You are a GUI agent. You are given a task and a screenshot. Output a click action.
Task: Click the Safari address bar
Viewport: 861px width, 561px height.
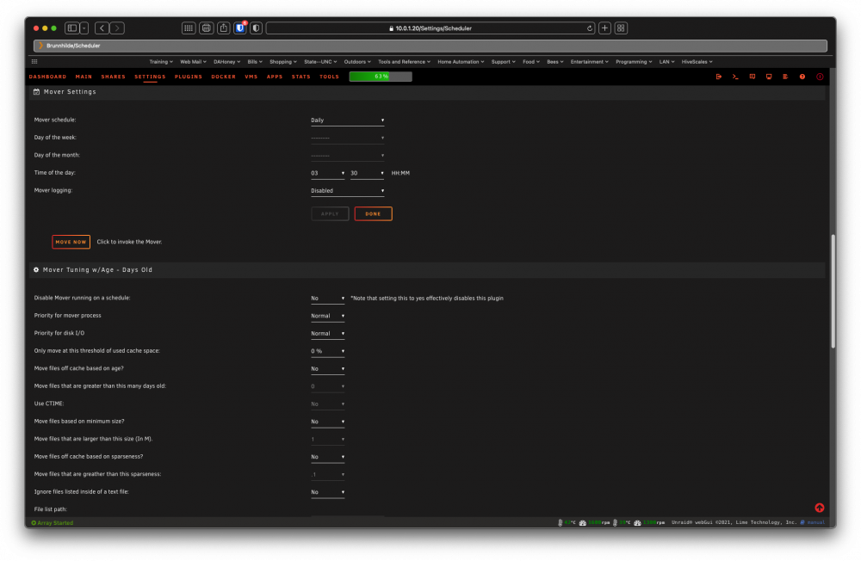click(x=430, y=28)
